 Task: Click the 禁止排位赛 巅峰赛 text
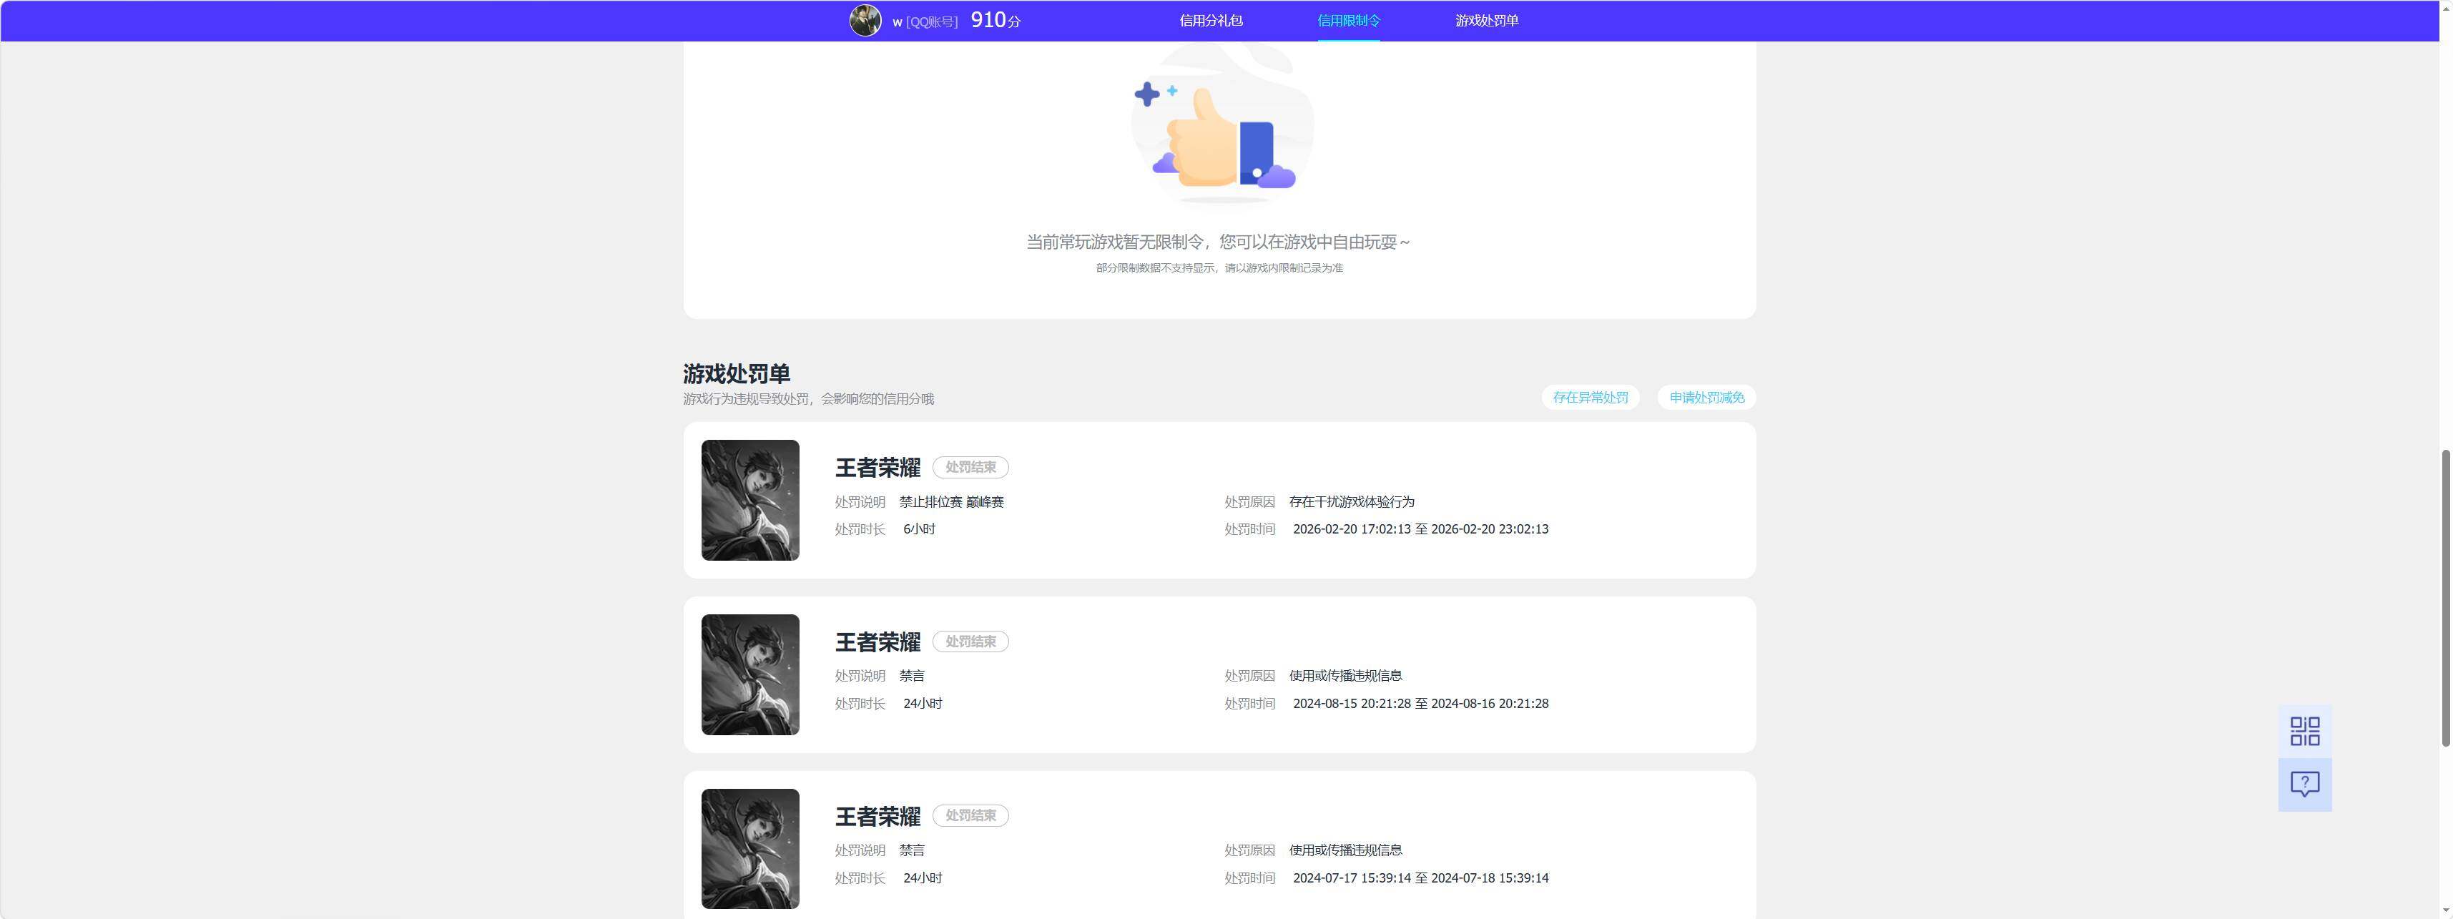click(x=951, y=502)
